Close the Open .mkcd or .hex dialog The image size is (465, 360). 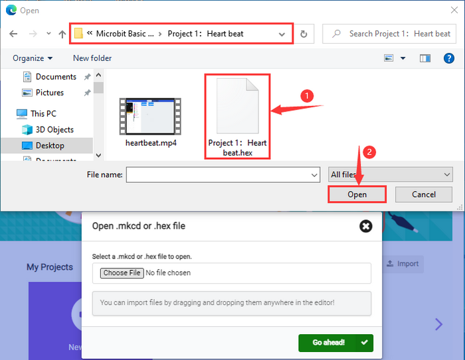coord(365,226)
